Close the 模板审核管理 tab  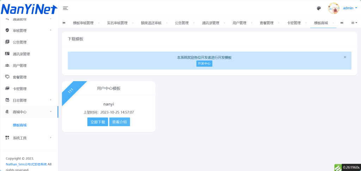99,23
